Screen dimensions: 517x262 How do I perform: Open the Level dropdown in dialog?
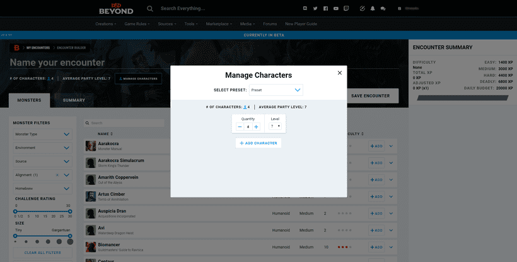[275, 126]
